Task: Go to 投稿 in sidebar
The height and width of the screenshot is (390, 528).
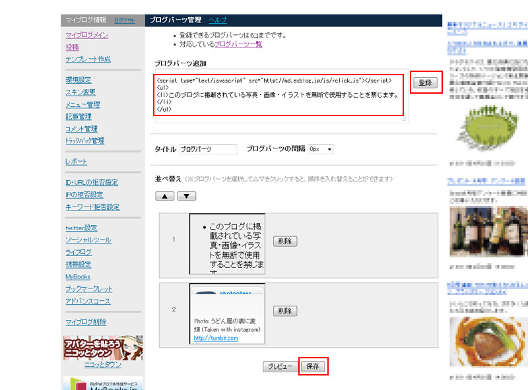Action: click(x=72, y=47)
